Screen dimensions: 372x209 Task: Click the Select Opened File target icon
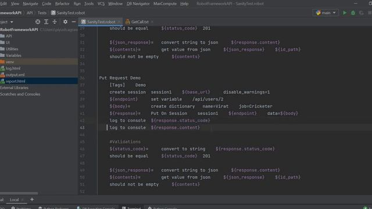pos(38,22)
